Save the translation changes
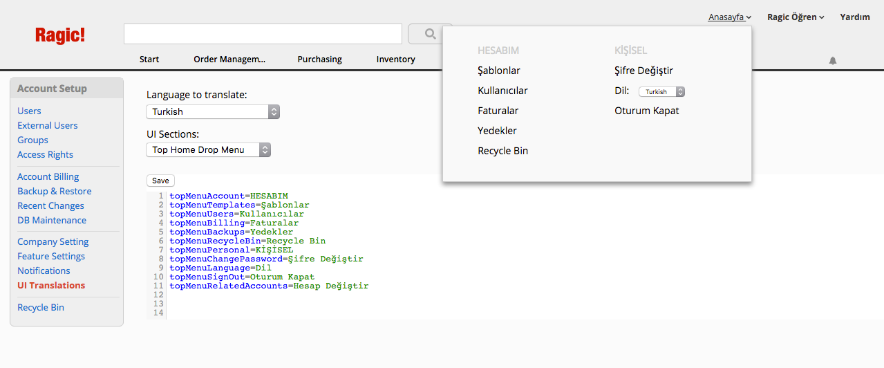This screenshot has height=368, width=884. click(x=160, y=181)
